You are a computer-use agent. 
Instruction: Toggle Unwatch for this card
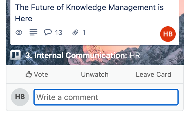(x=95, y=75)
